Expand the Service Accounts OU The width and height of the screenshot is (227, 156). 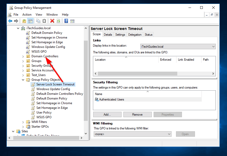point(23,71)
